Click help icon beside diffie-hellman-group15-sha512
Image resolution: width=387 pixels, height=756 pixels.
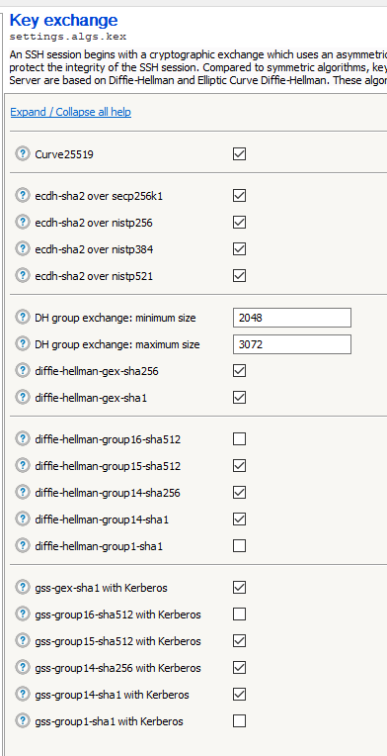coord(22,465)
